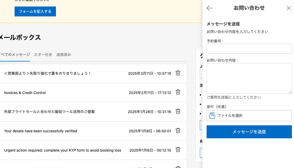
Task: Open the Invoices & Credit Control message
Action: pos(25,93)
